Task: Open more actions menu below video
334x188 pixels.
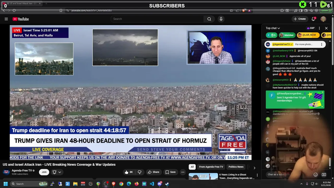Action: tap(183, 172)
